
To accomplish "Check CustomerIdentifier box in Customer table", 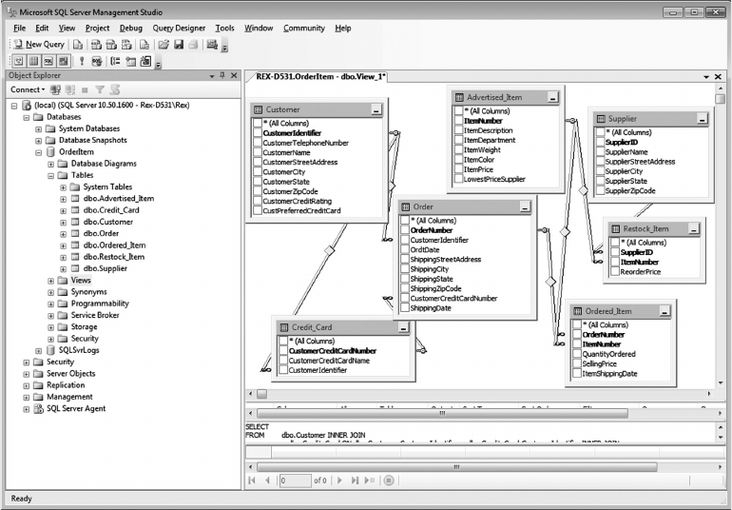I will [258, 133].
